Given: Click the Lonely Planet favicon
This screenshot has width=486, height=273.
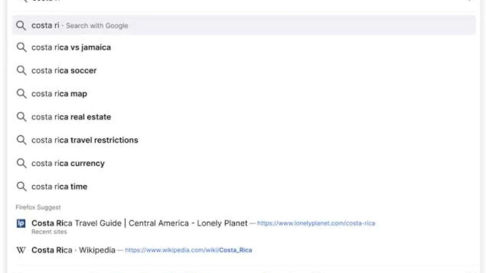Looking at the screenshot, I should (x=21, y=223).
